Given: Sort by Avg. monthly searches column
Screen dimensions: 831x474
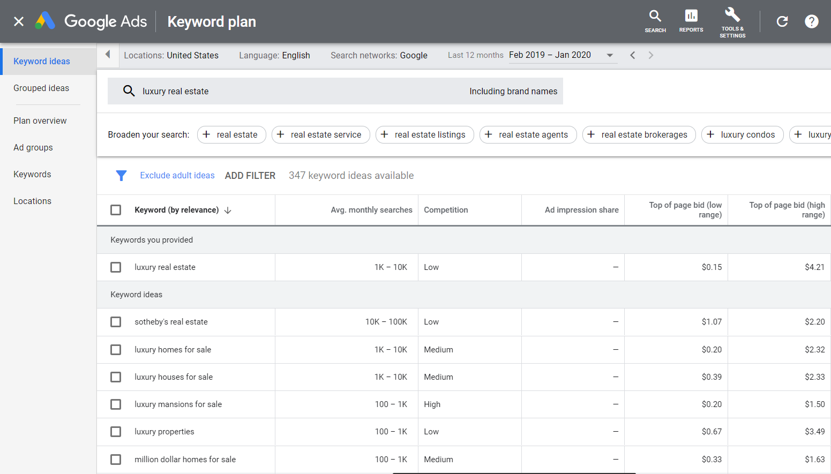Looking at the screenshot, I should tap(371, 210).
